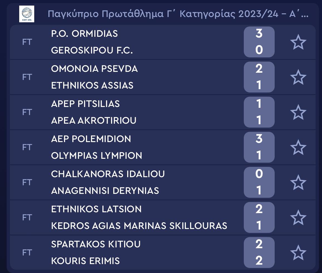Open ETHNIKOS ASSIAS team entry
Image resolution: width=322 pixels, height=273 pixels.
point(92,86)
